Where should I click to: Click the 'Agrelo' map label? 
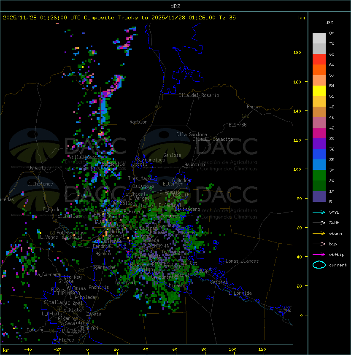(103, 253)
